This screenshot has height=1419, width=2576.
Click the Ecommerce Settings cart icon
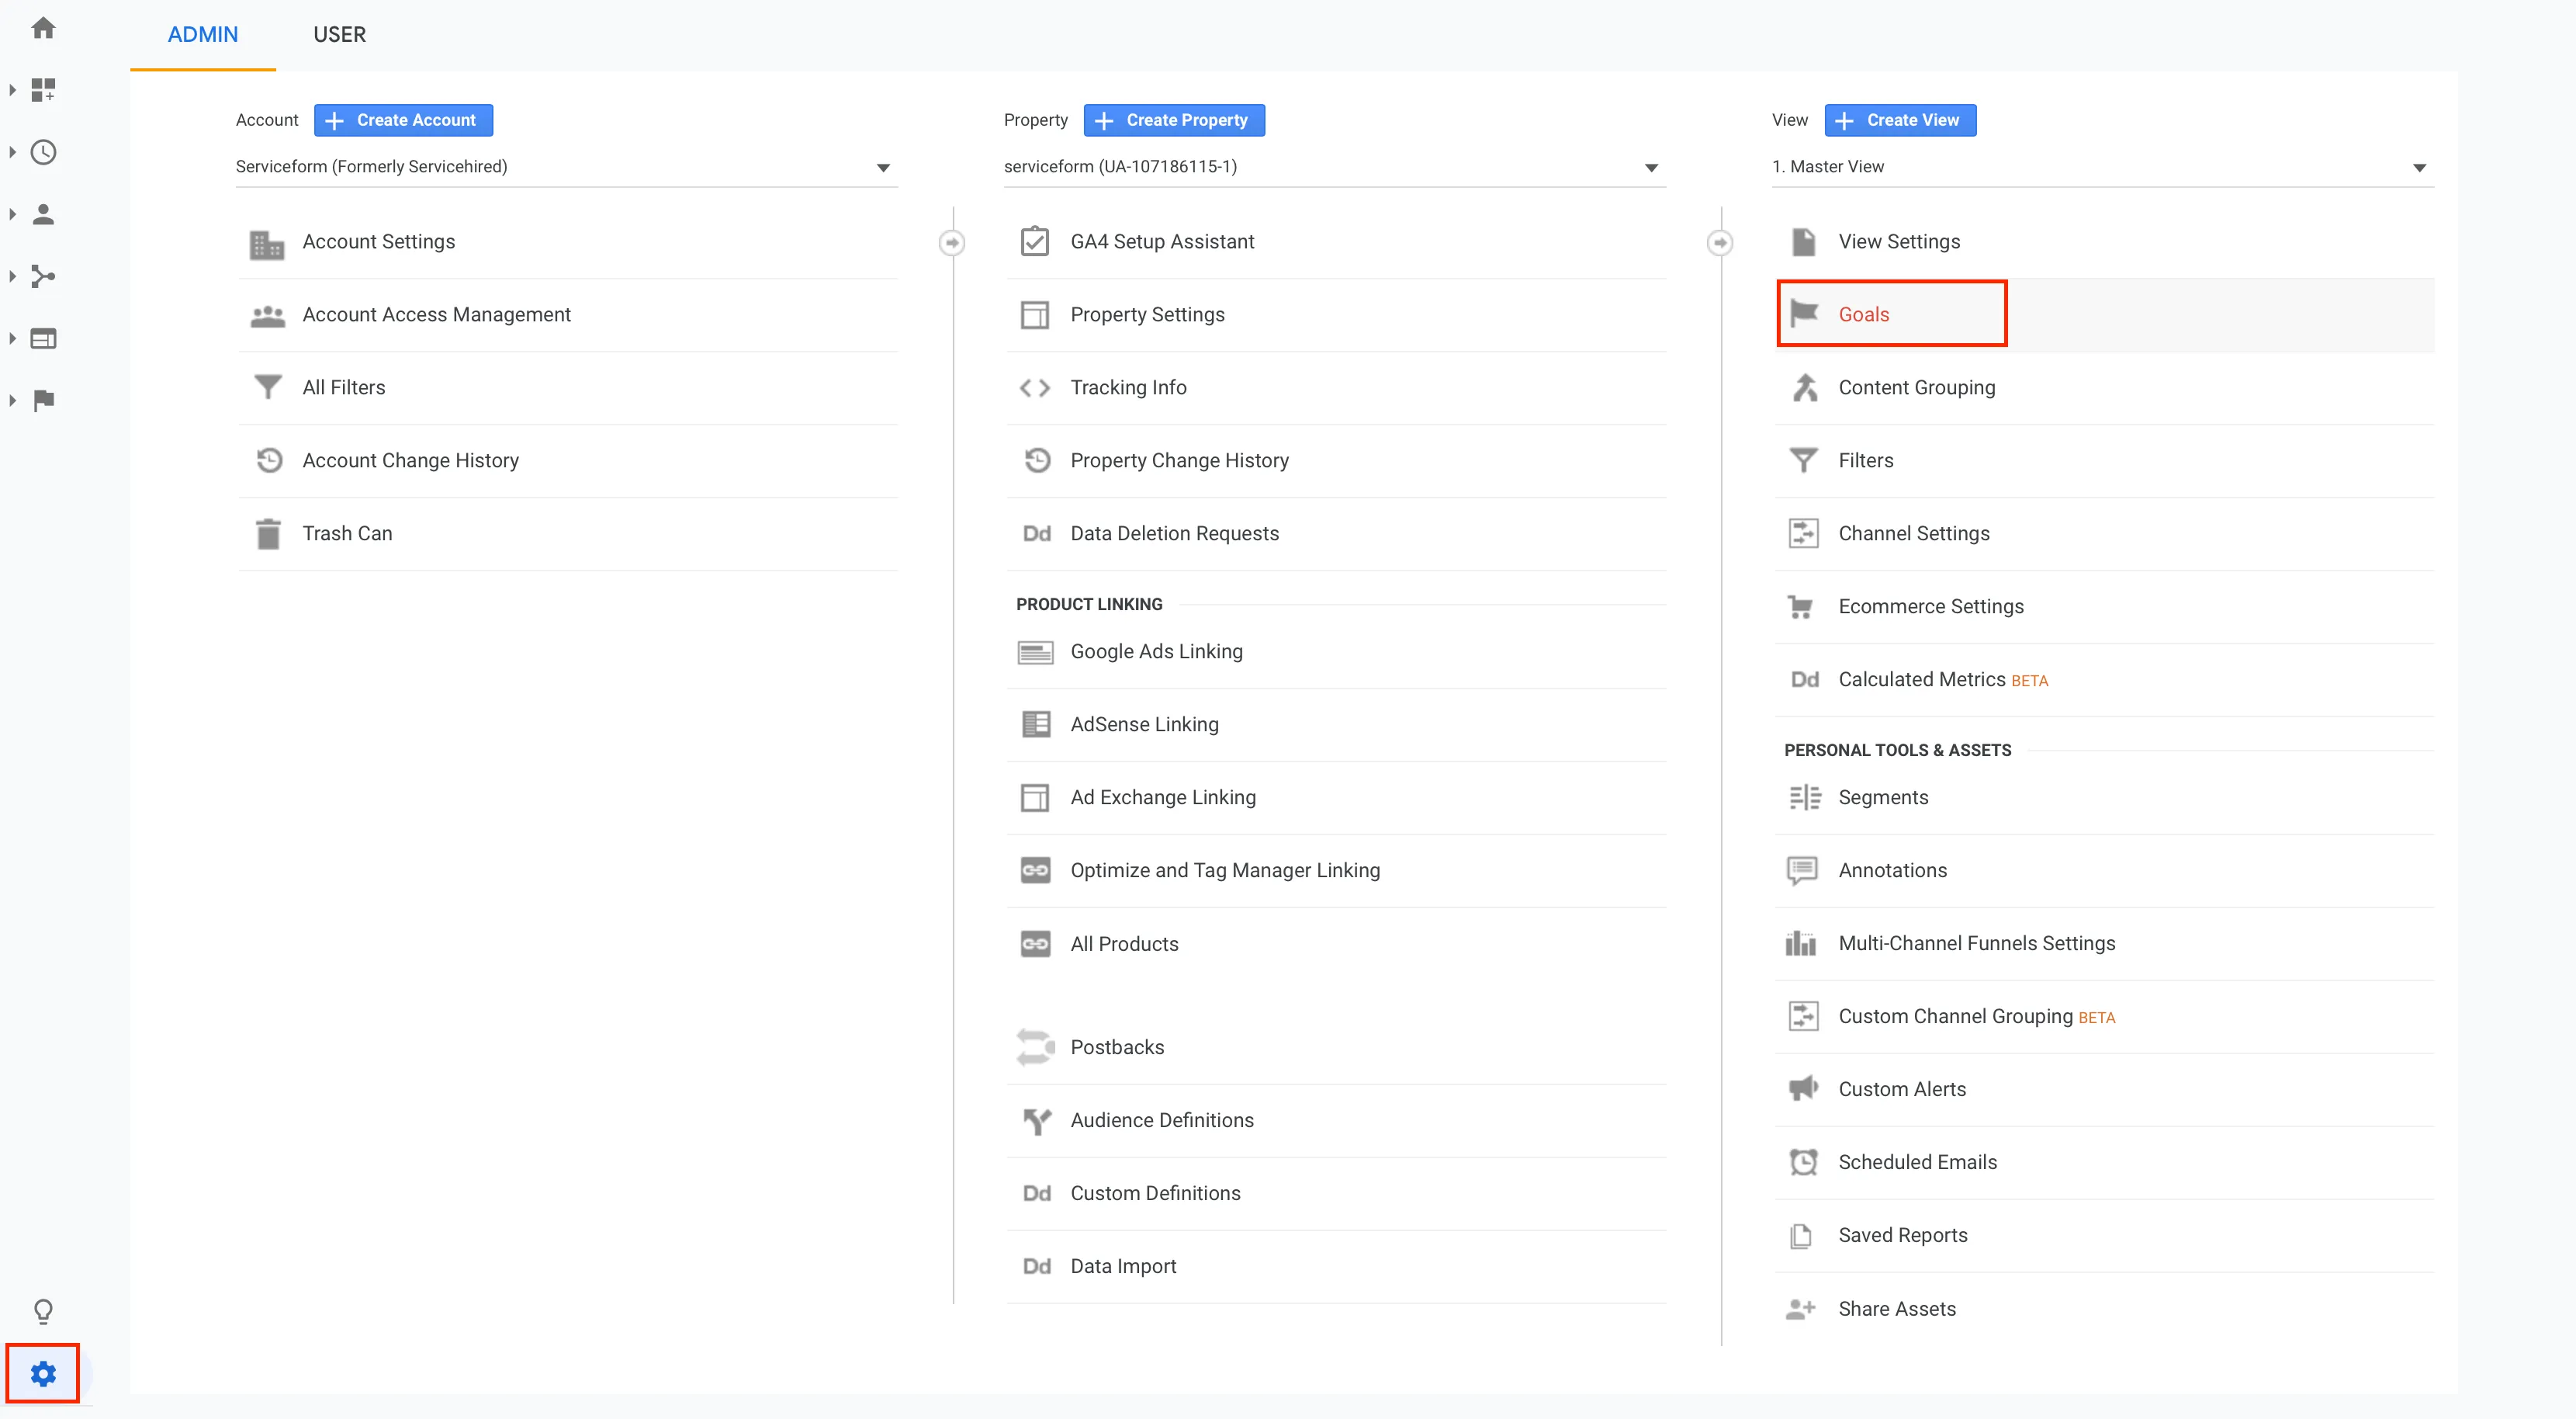[1801, 606]
